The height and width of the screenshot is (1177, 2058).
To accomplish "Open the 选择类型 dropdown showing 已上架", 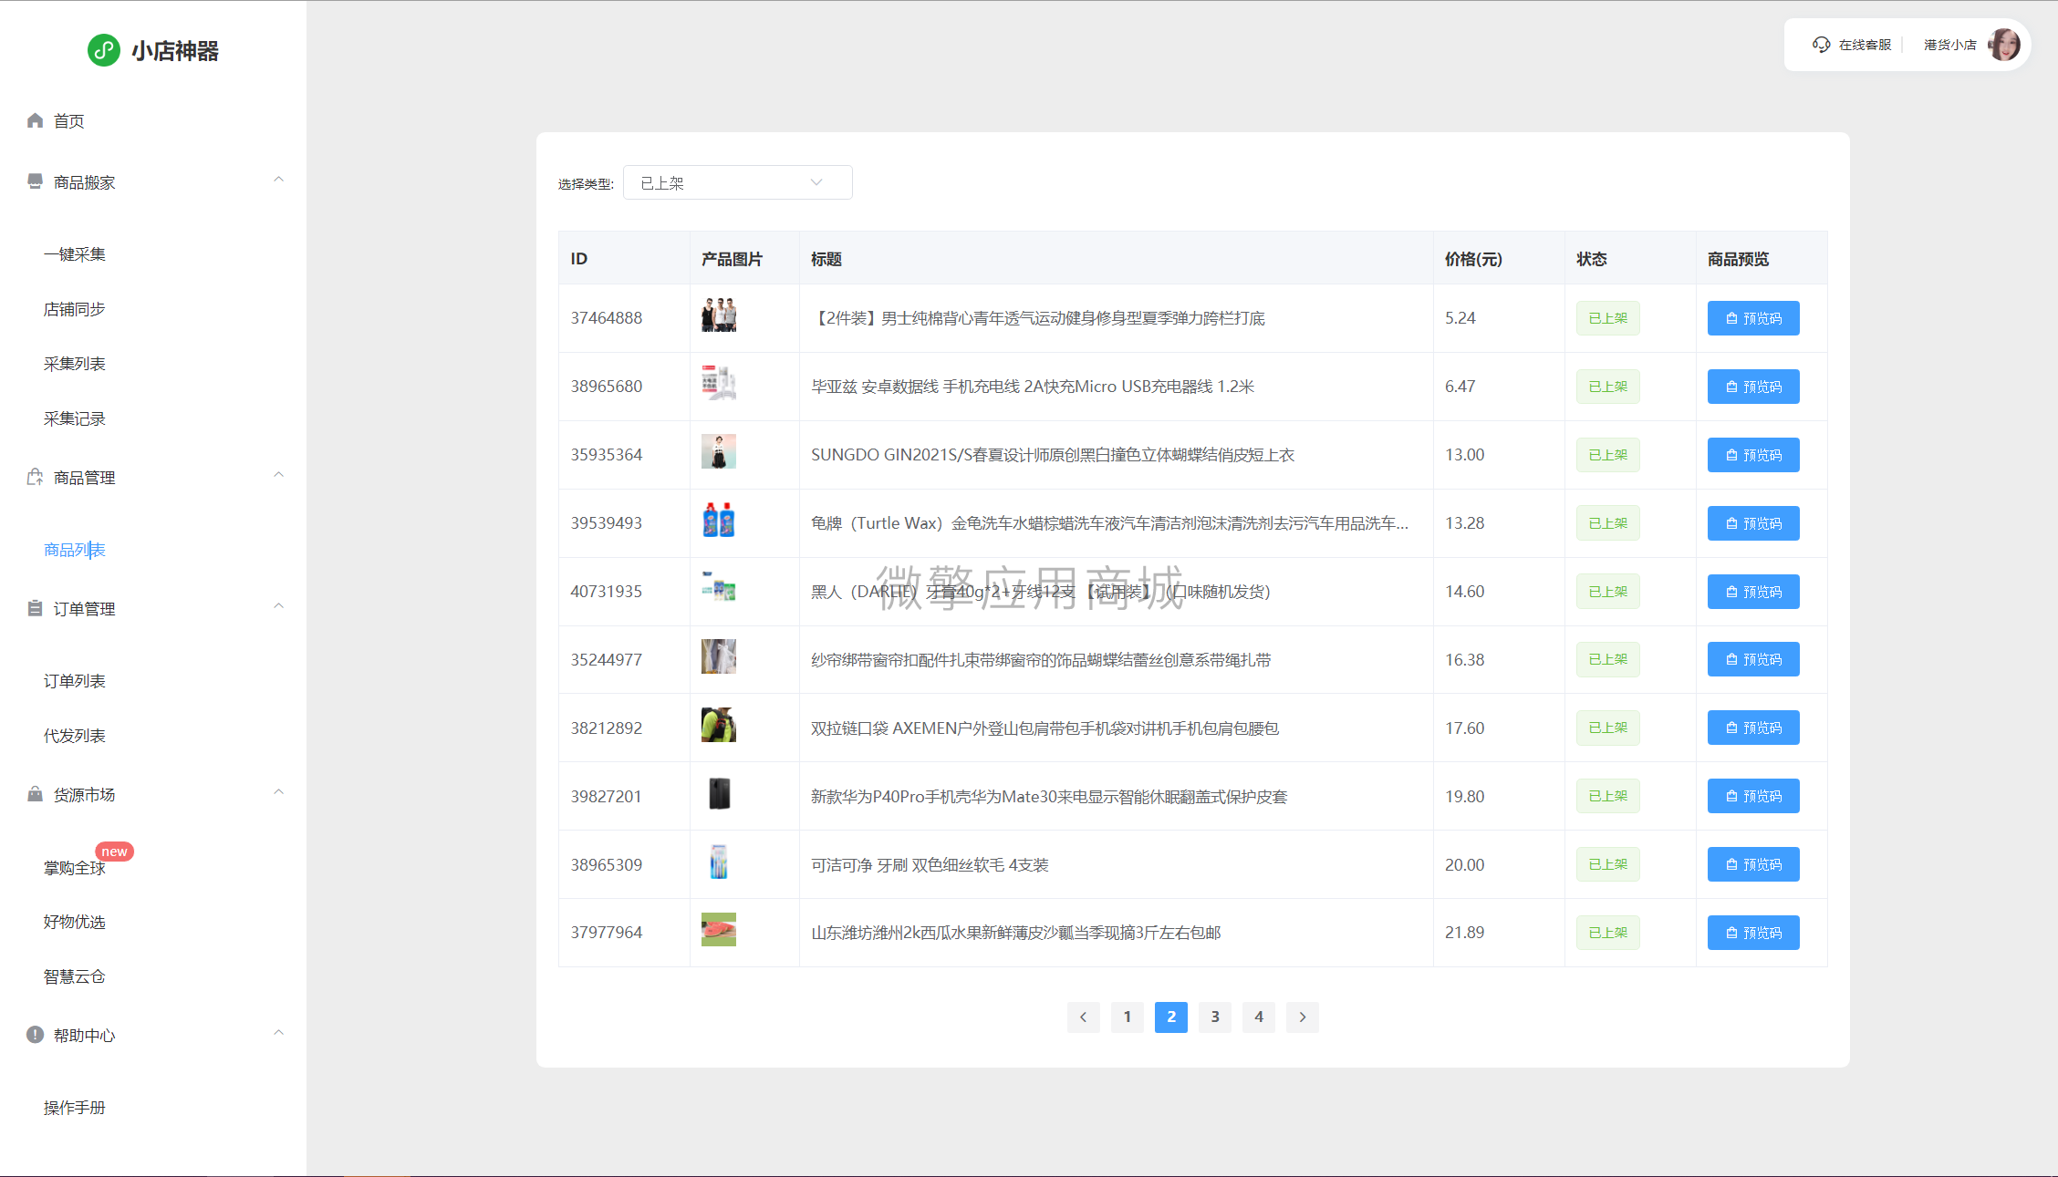I will point(737,182).
